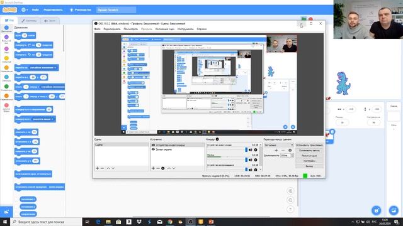Select screen capture source row
The height and width of the screenshot is (226, 403).
coord(178,149)
